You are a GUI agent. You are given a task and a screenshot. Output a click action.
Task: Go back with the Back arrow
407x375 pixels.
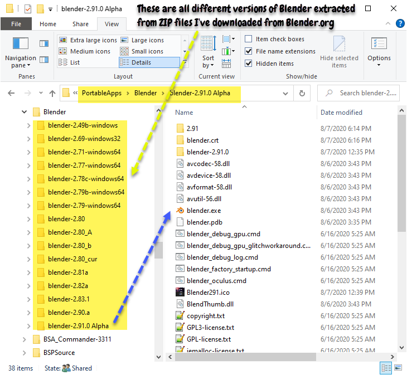(11, 93)
